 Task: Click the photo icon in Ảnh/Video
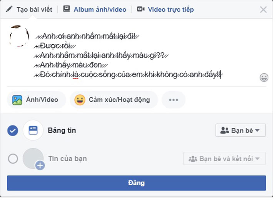[x=17, y=100]
